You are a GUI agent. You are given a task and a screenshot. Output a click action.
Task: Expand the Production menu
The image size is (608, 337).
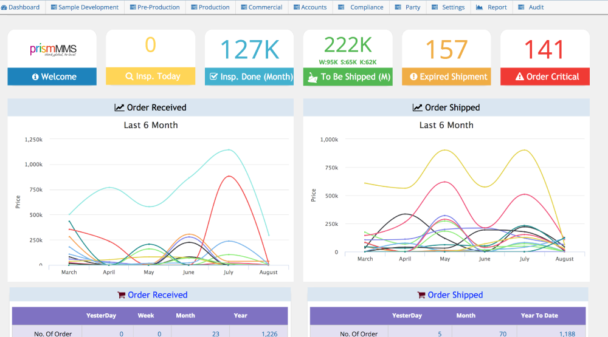point(210,7)
